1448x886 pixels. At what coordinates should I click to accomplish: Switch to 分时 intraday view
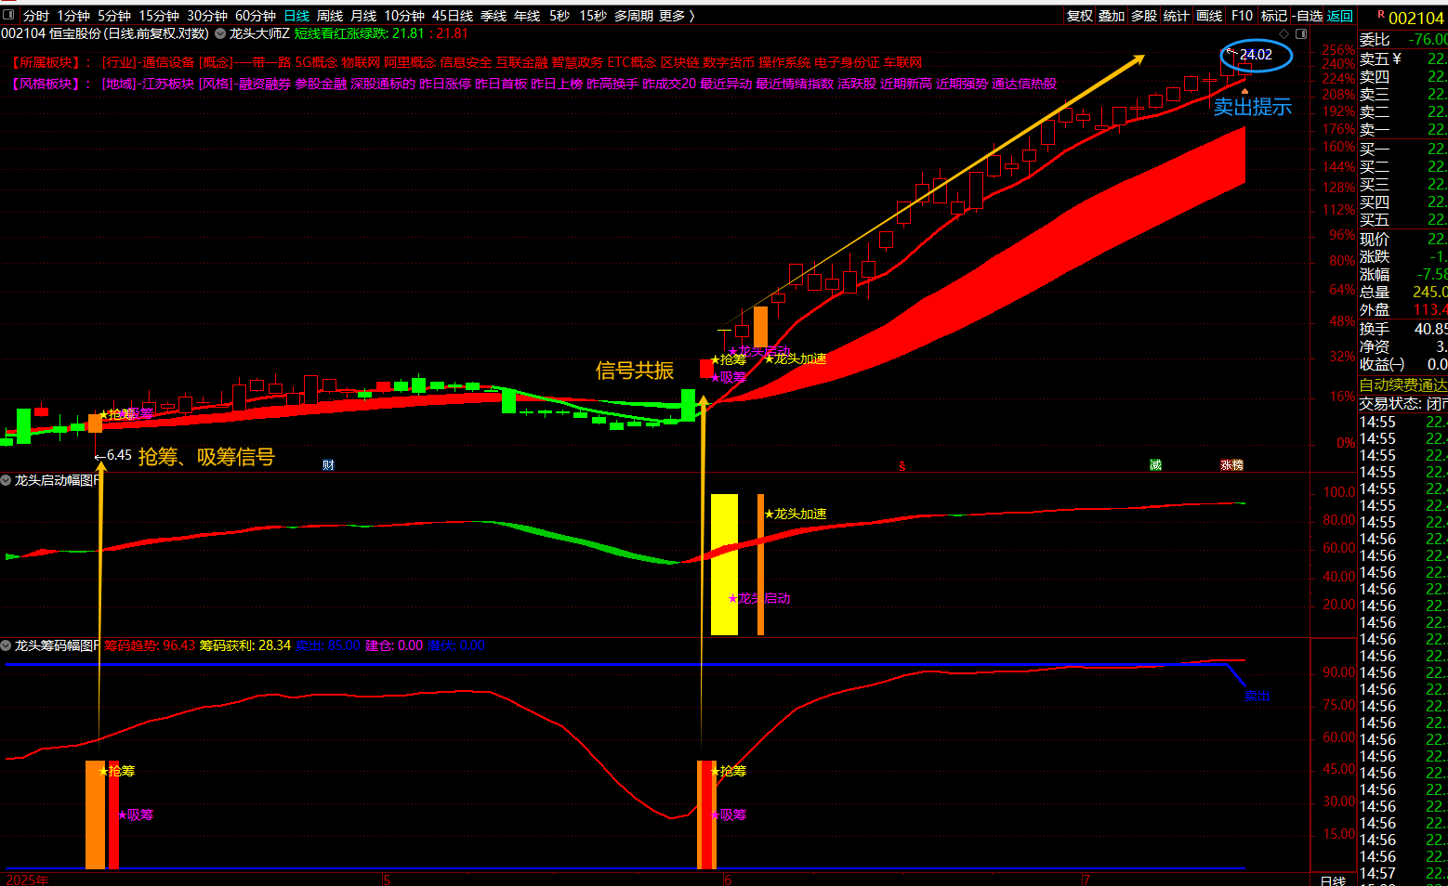[x=36, y=16]
